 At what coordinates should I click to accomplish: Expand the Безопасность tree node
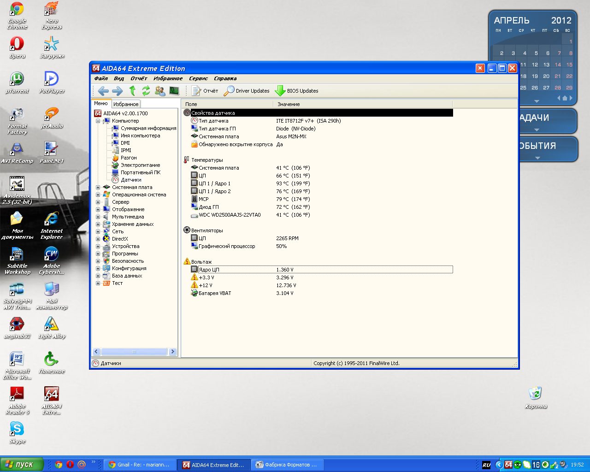click(98, 261)
